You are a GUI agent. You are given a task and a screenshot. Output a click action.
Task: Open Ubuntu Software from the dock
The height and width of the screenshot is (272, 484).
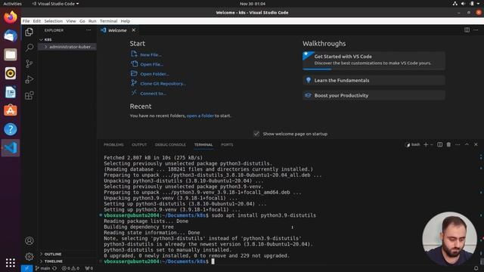tap(10, 110)
